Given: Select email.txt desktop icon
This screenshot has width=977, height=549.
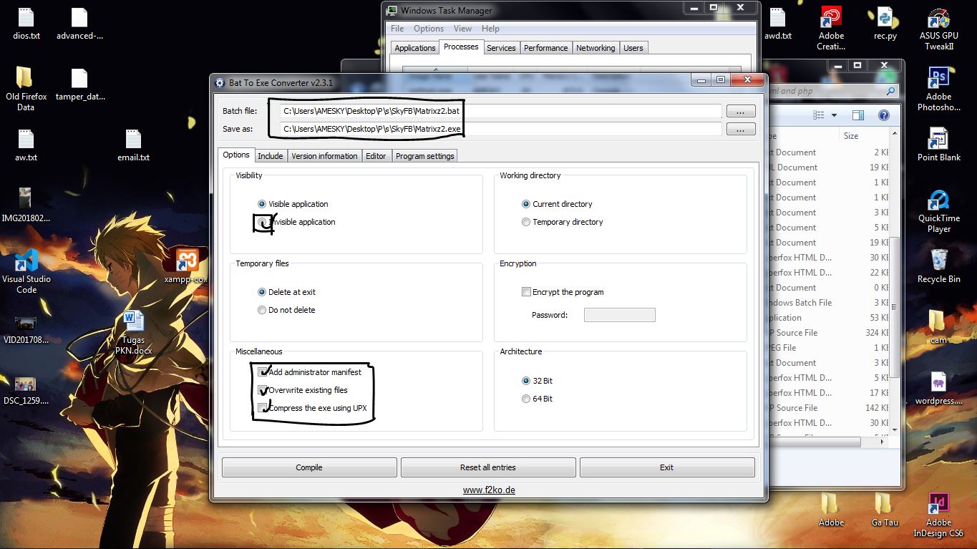Looking at the screenshot, I should (133, 145).
